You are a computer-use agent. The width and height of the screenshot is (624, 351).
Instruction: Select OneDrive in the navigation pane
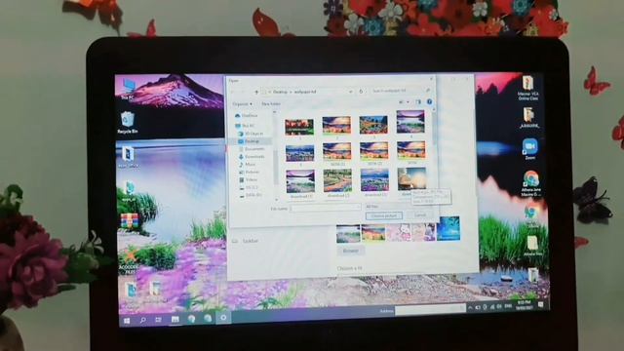[247, 115]
